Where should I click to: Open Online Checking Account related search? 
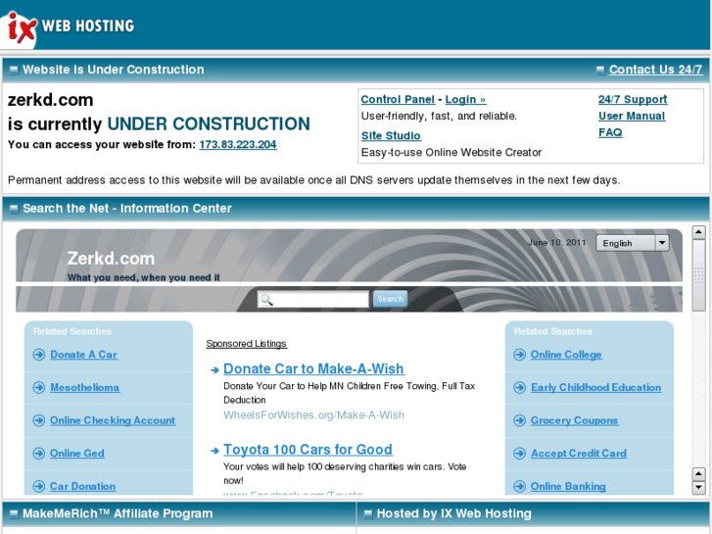coord(113,420)
